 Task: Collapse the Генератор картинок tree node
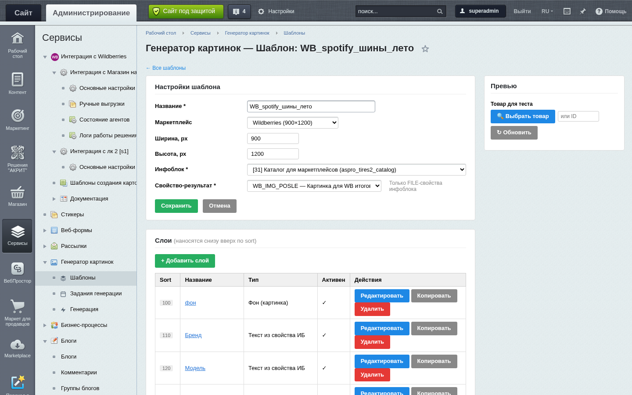tap(45, 262)
